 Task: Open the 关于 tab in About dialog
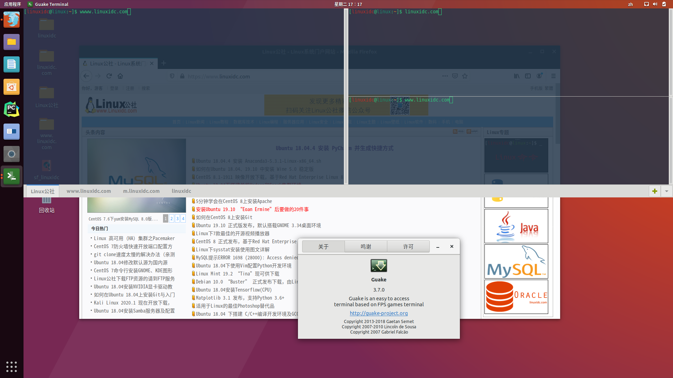323,247
